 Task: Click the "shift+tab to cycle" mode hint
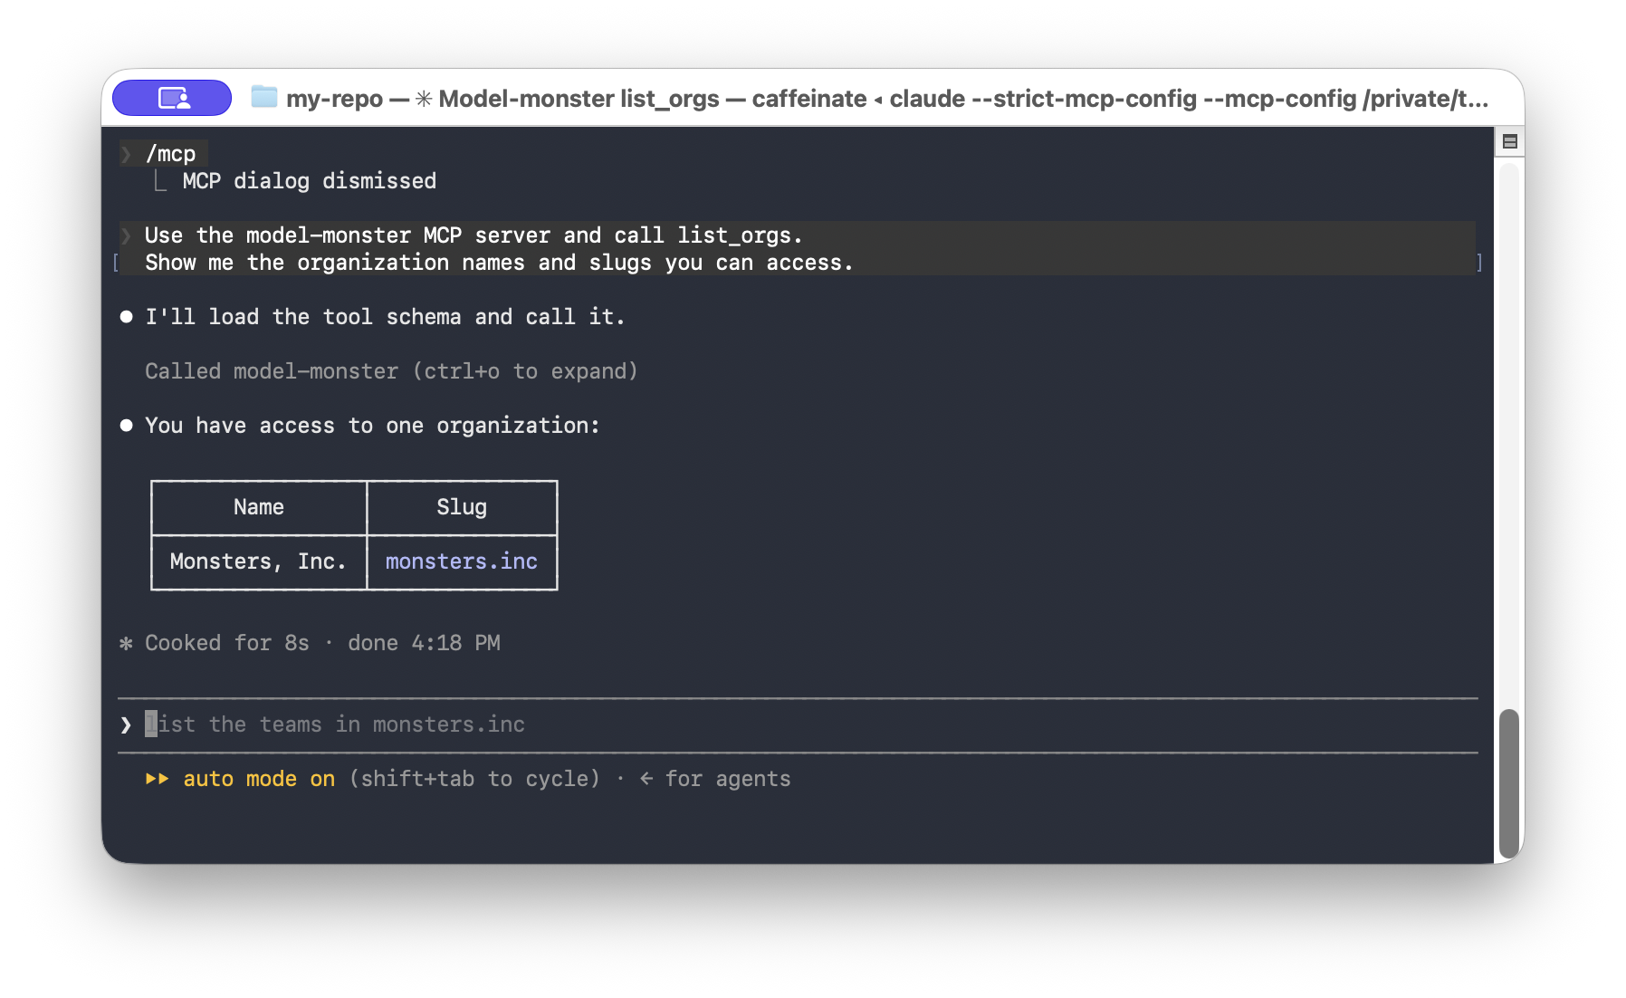coord(474,779)
